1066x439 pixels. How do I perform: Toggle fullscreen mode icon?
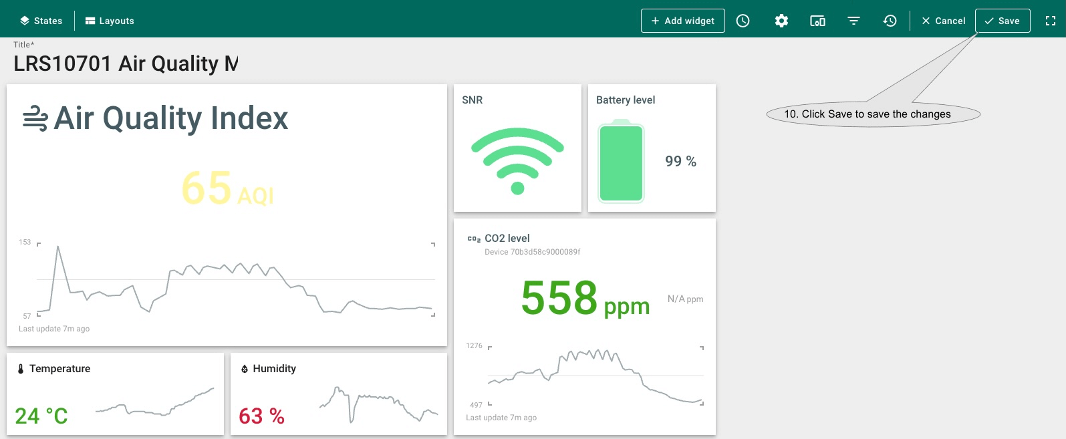(x=1051, y=21)
